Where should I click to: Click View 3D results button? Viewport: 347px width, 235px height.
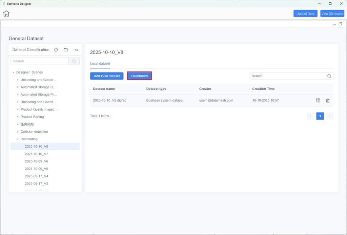332,14
